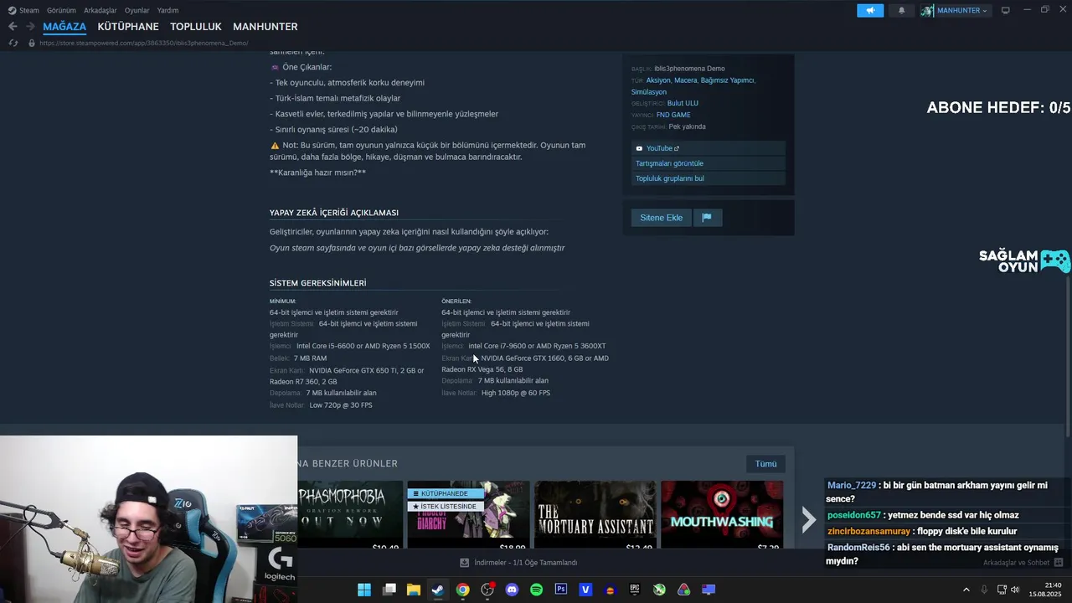Open MANHUNTER profile tab
The image size is (1072, 603).
pos(265,27)
